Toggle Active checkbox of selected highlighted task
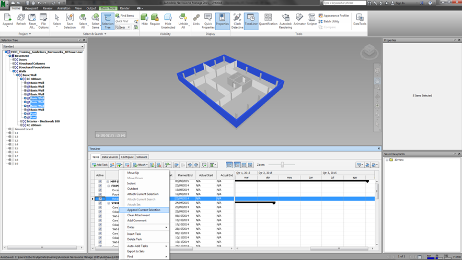The image size is (462, 260). [100, 199]
